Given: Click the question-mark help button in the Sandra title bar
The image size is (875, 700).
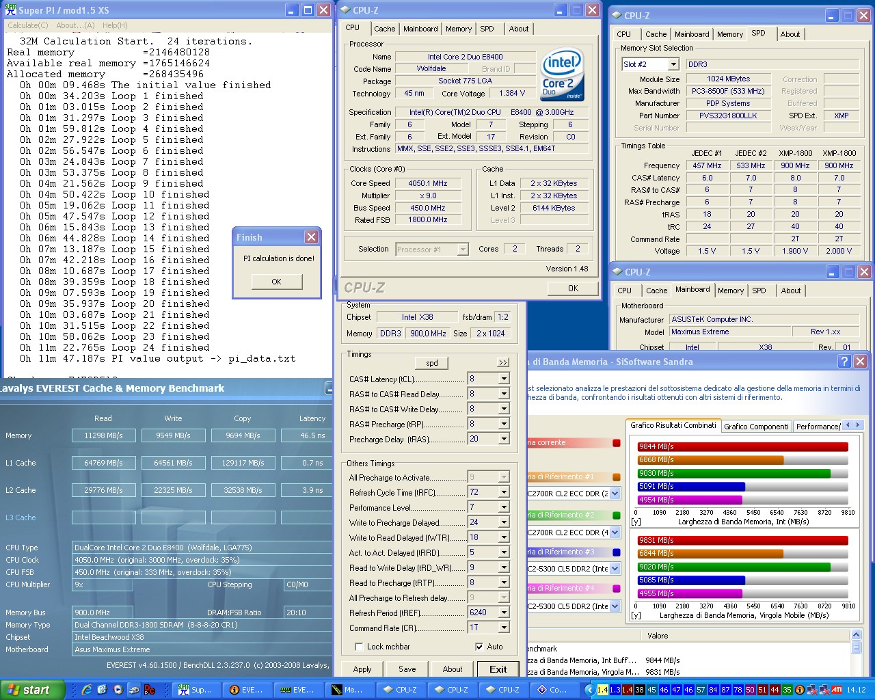Looking at the screenshot, I should [x=845, y=362].
